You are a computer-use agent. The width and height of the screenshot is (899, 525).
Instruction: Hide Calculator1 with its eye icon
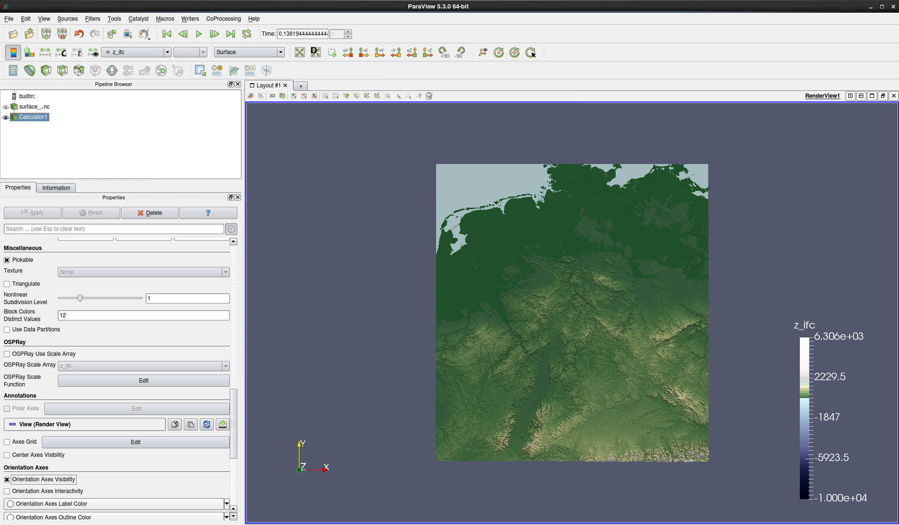coord(6,118)
